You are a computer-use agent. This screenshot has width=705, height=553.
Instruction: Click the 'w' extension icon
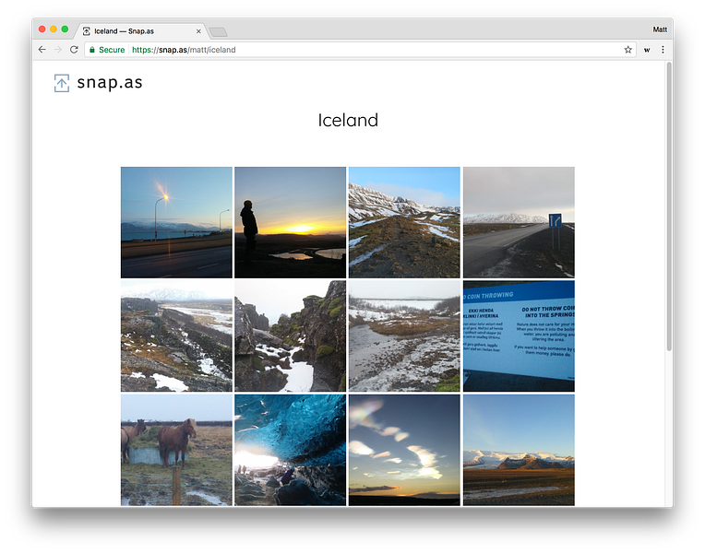point(647,50)
